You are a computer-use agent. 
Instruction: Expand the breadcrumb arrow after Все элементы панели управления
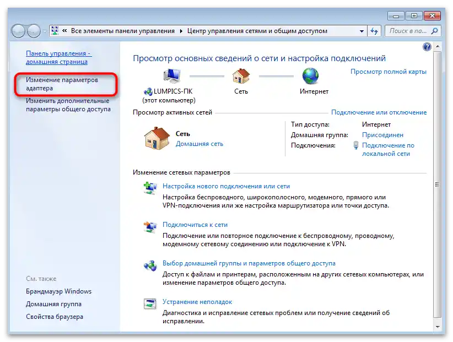181,31
